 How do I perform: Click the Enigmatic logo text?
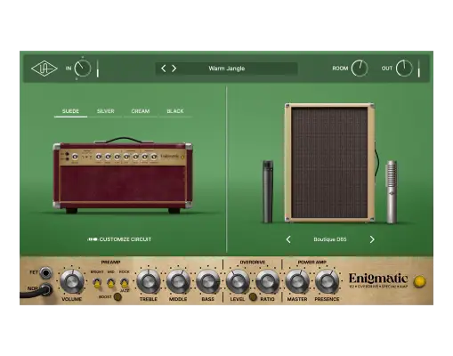point(378,279)
